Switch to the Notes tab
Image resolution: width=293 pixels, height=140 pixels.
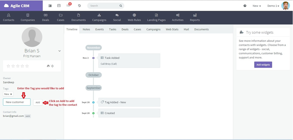pyautogui.click(x=86, y=29)
